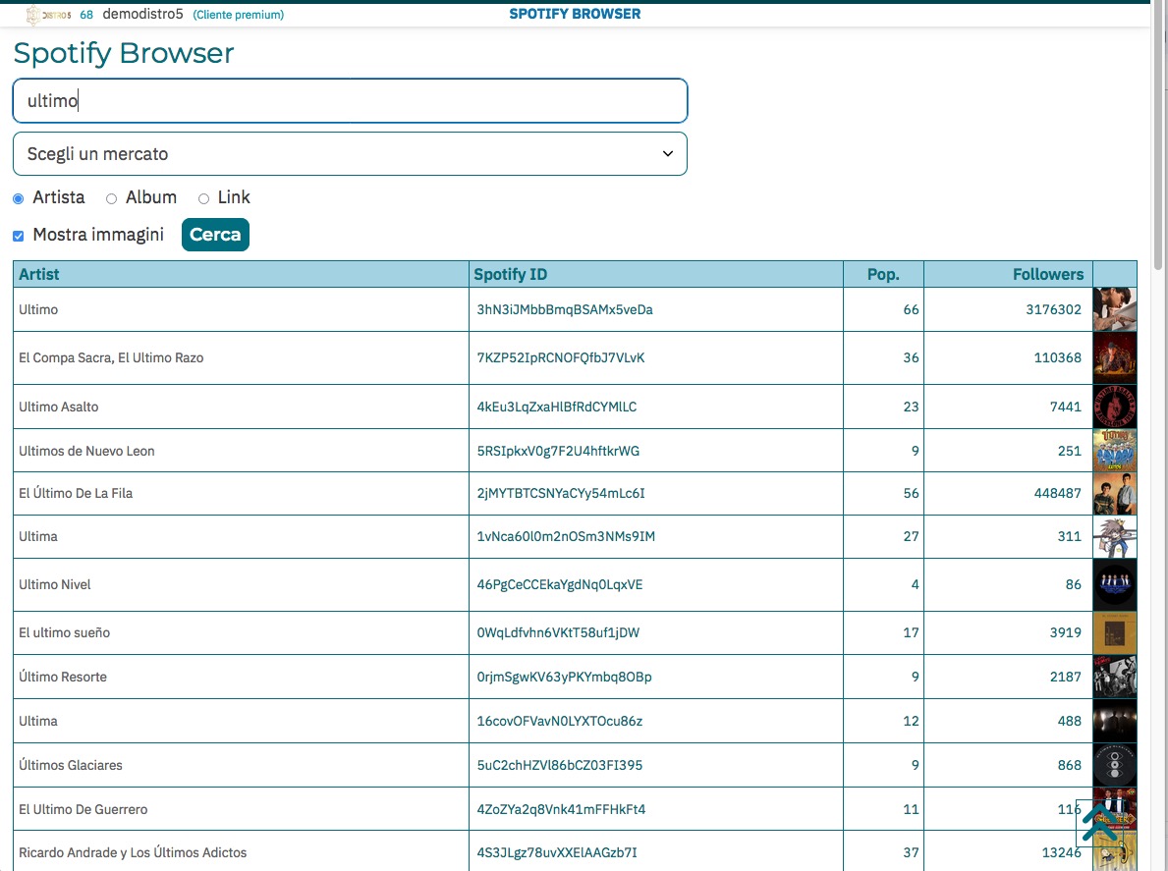Click the artist name Ultimo Asalto
1168x871 pixels.
58,408
